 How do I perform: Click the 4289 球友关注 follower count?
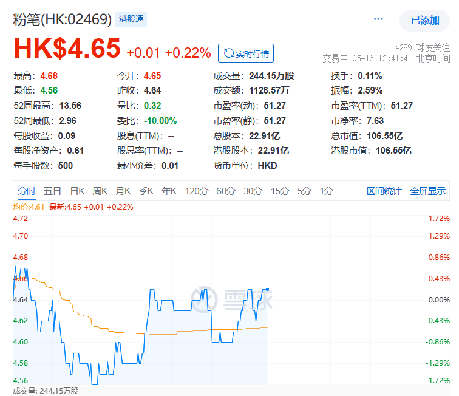pyautogui.click(x=423, y=47)
